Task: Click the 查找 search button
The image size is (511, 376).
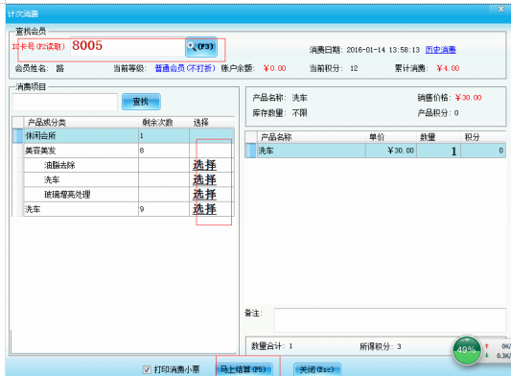Action: 141,102
